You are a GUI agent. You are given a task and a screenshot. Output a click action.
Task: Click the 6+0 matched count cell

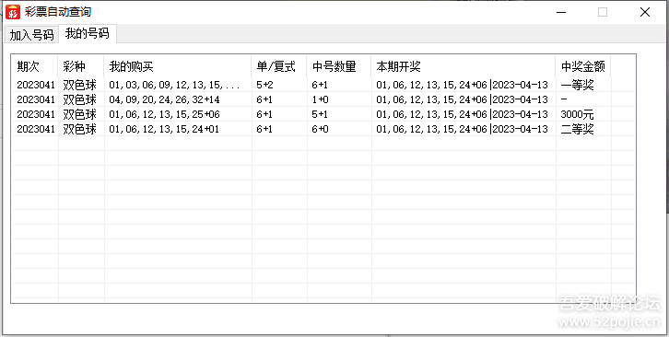[x=320, y=129]
